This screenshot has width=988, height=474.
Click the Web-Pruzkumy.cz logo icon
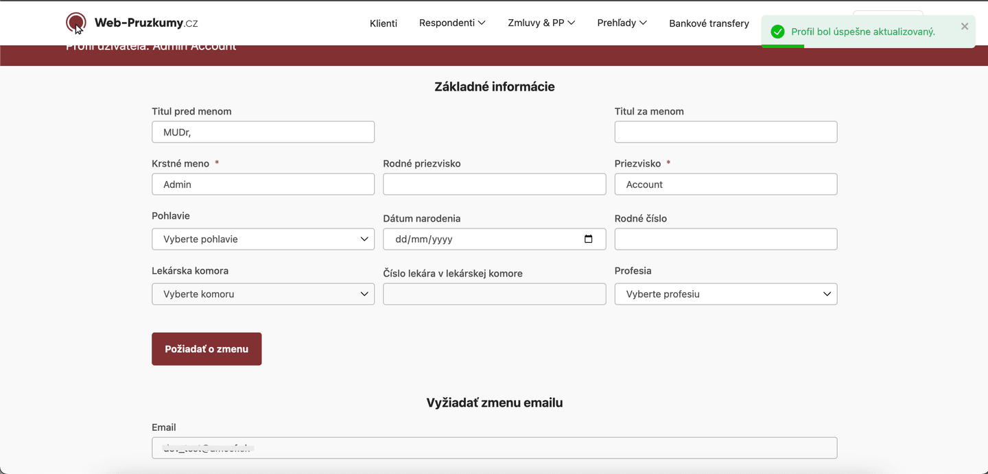(x=75, y=23)
